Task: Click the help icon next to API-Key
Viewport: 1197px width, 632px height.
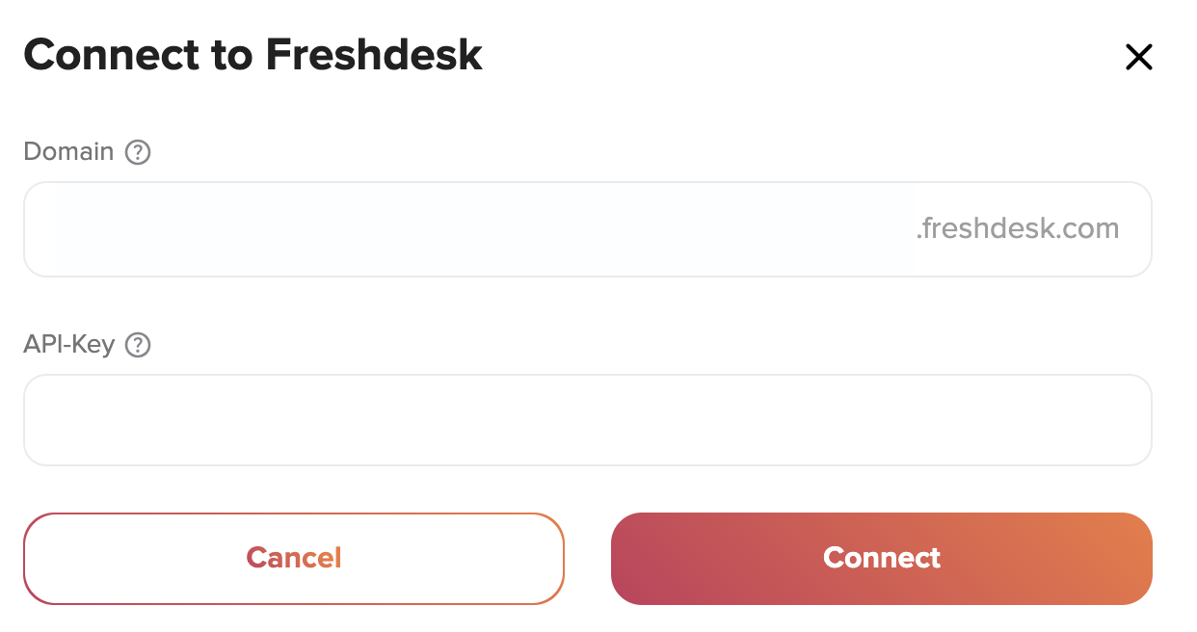Action: [139, 345]
